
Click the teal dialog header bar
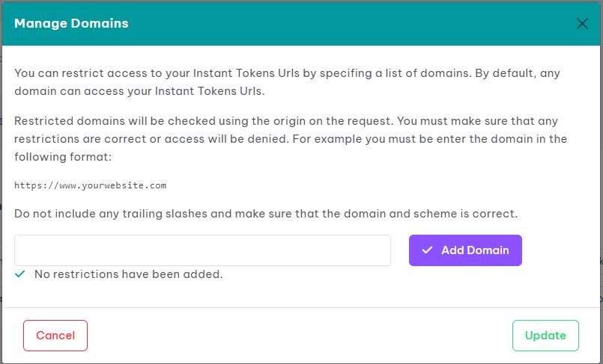[337, 23]
